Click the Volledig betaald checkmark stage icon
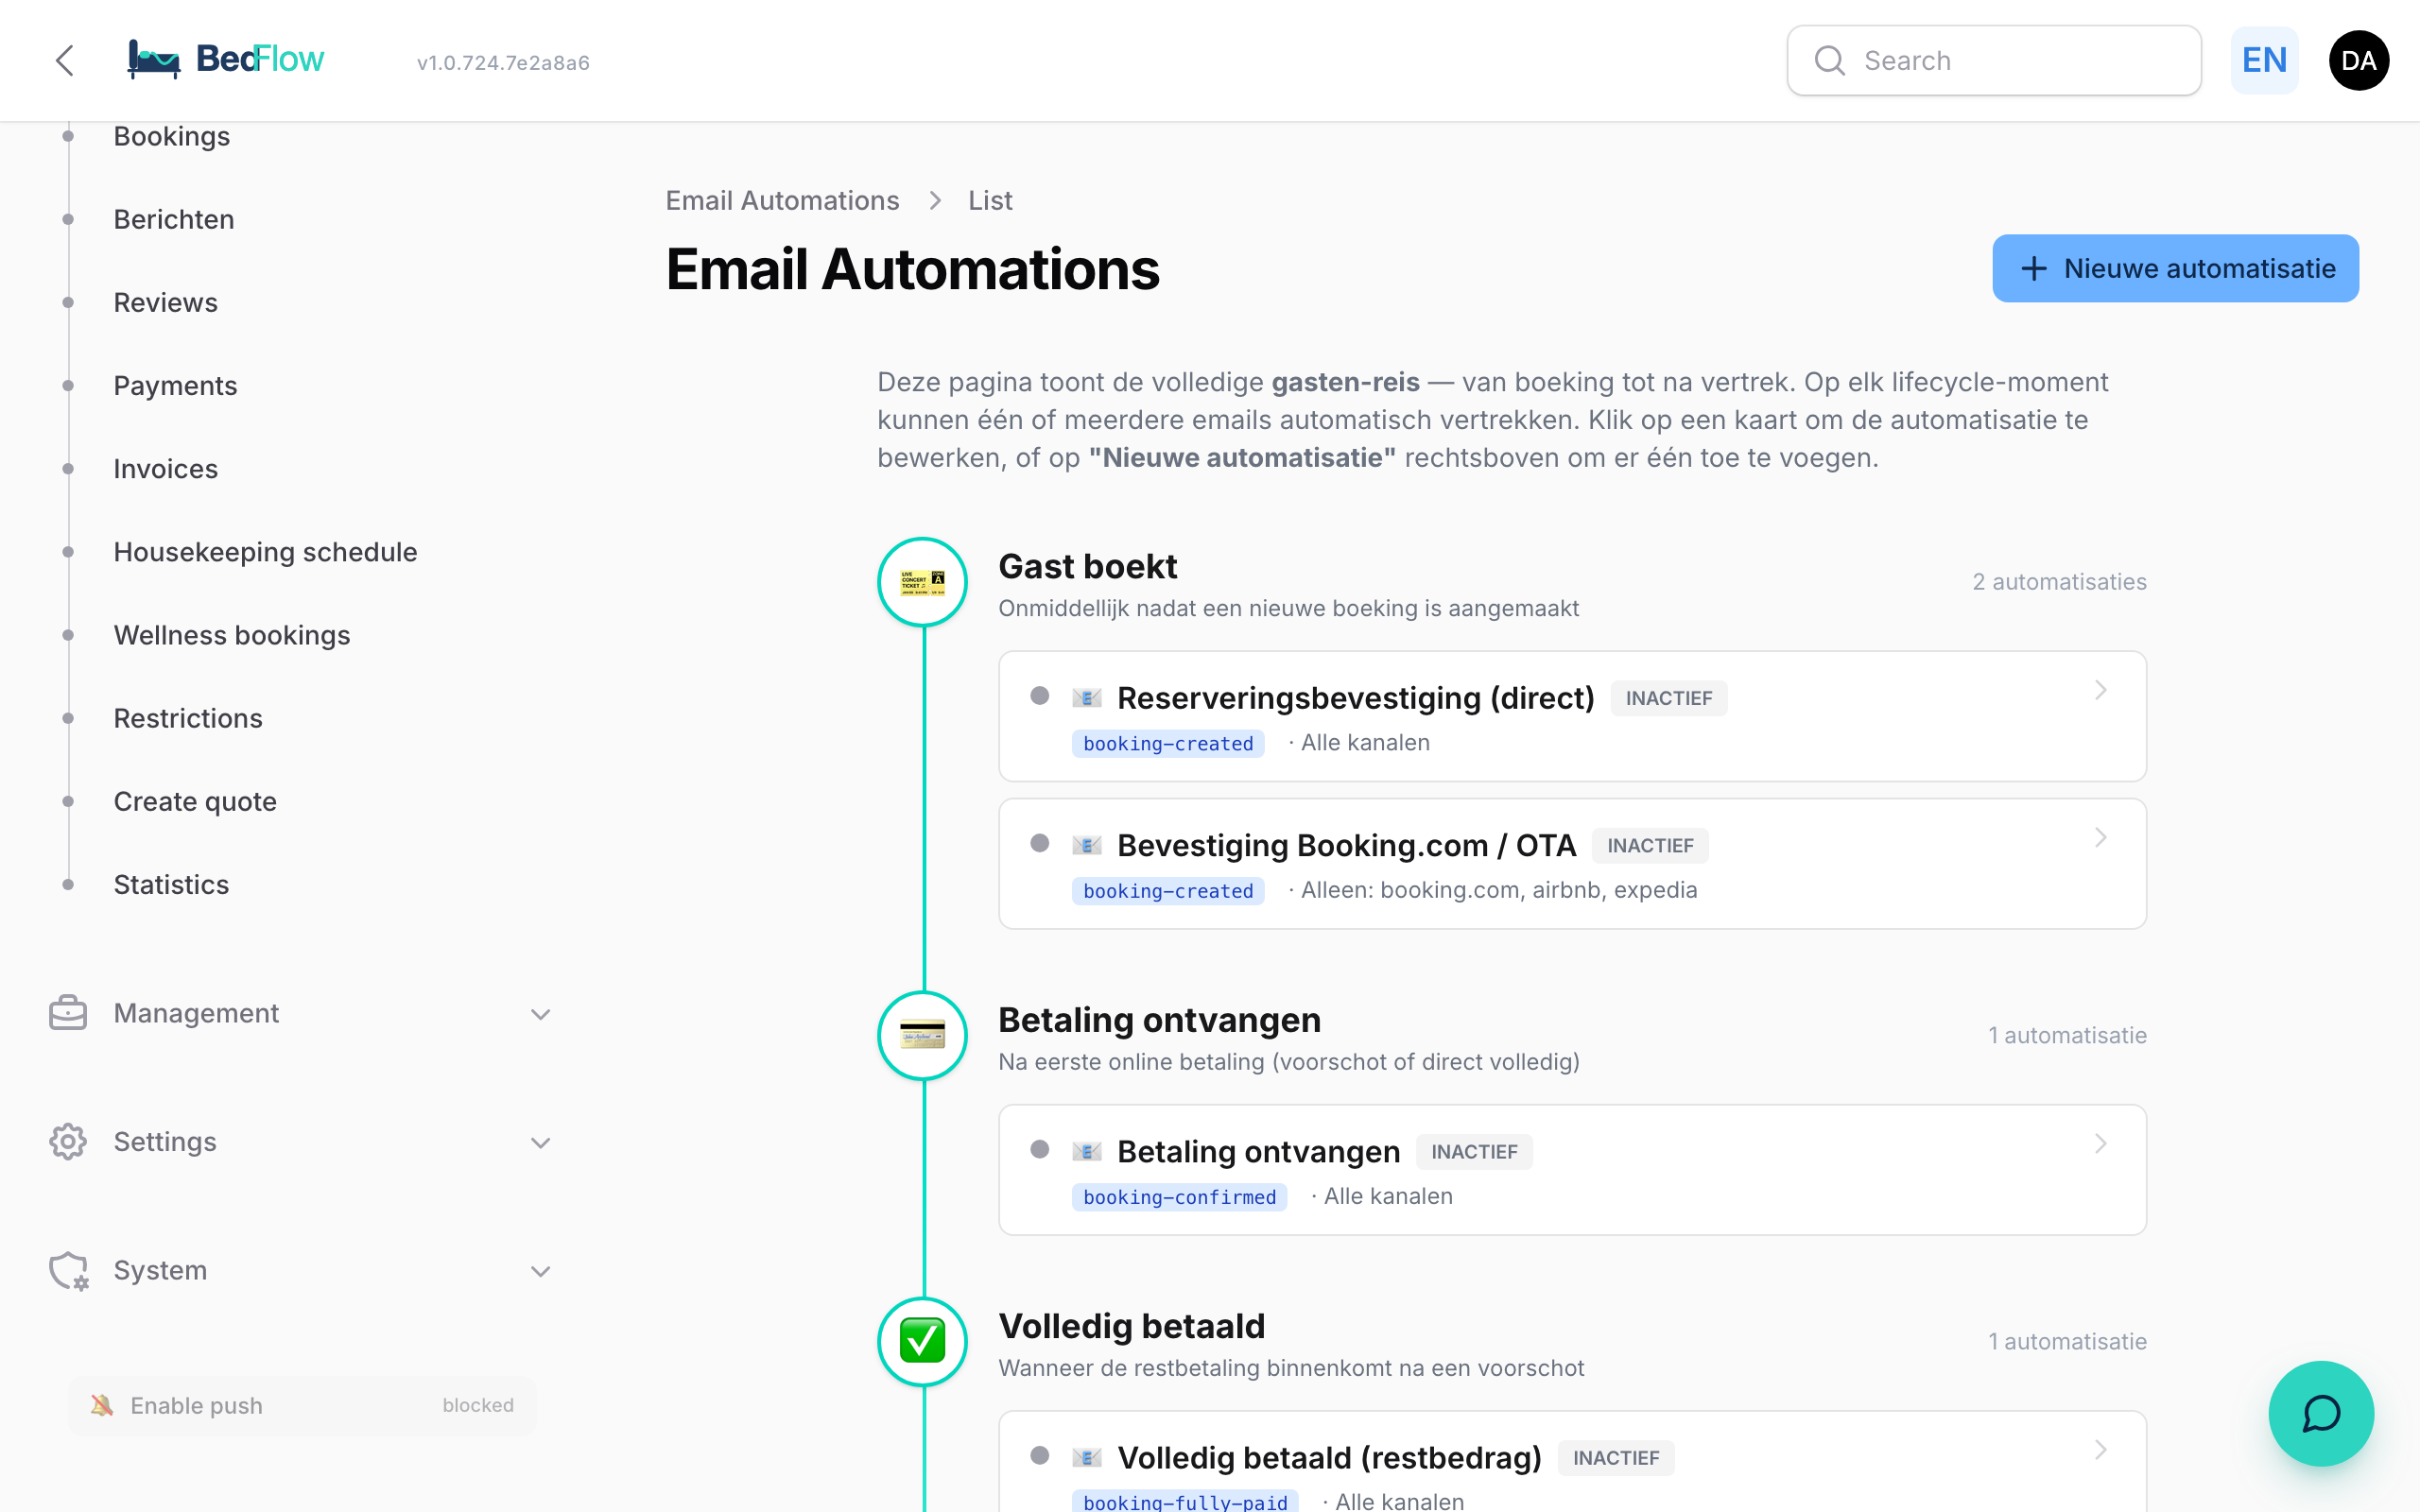 pyautogui.click(x=922, y=1341)
